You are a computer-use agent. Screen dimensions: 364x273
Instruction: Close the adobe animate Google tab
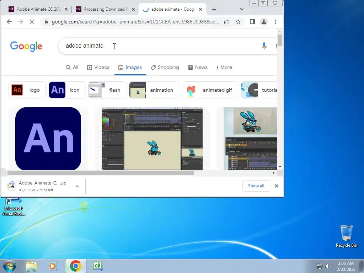tap(200, 9)
